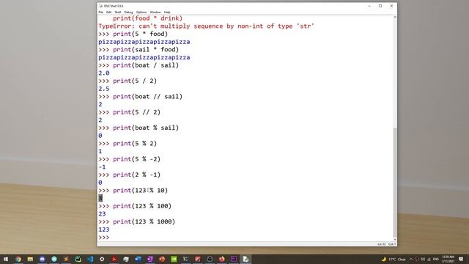Image resolution: width=469 pixels, height=264 pixels.
Task: Open Premiere Pro from the taskbar
Action: click(x=234, y=259)
